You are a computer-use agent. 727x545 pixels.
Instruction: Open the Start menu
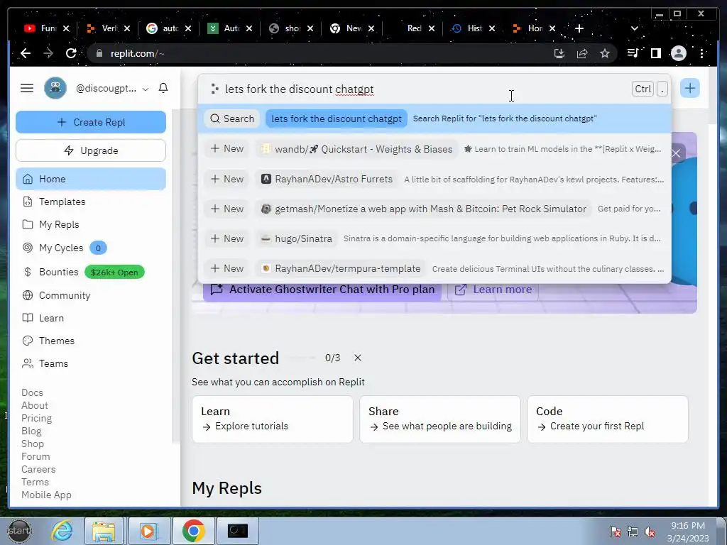[19, 531]
